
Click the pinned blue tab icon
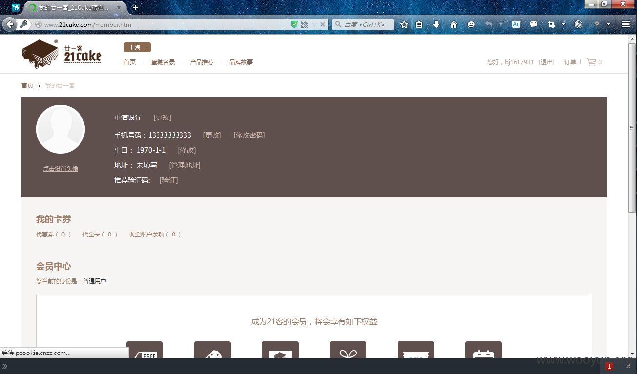point(16,8)
